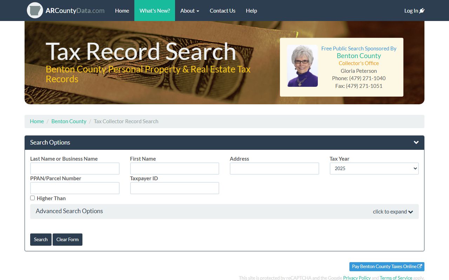This screenshot has height=280, width=449.
Task: Click the First Name input field
Action: [174, 168]
